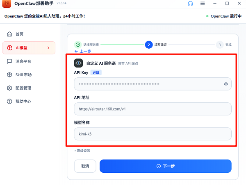Click the chat bubble icon for 消息平台
The height and width of the screenshot is (185, 246).
pyautogui.click(x=9, y=61)
